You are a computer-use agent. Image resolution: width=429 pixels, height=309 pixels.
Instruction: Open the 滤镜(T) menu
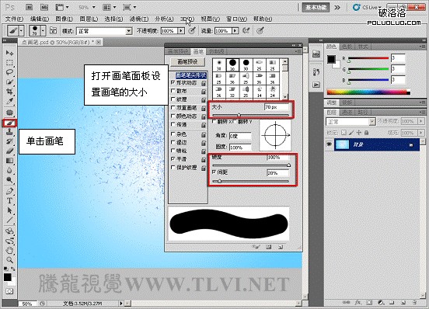click(139, 19)
